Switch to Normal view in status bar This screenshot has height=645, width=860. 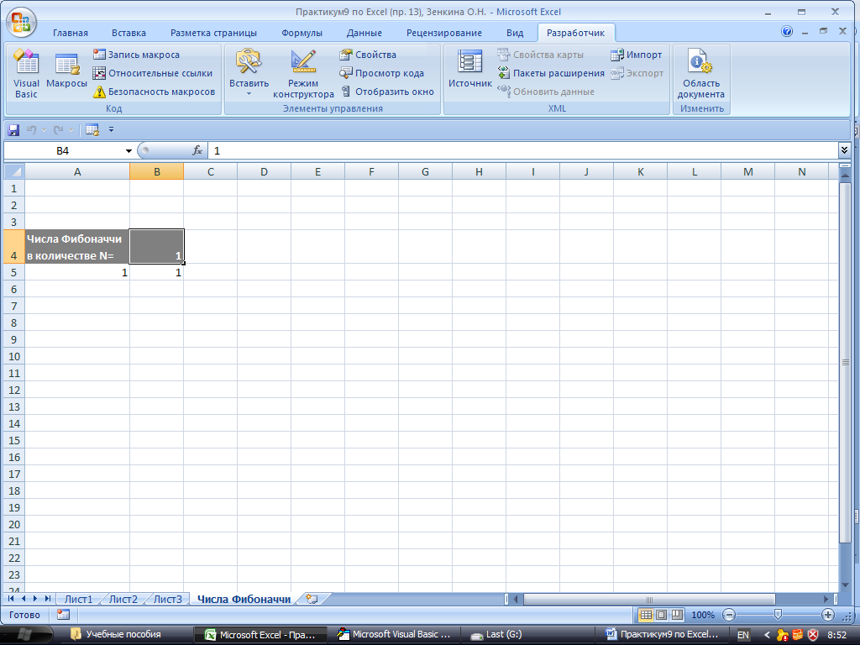646,615
